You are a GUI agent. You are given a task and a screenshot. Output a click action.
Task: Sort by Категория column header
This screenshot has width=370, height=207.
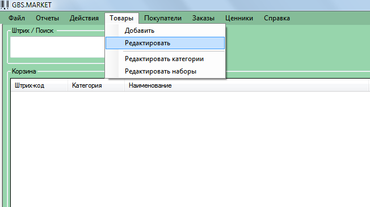coord(96,85)
